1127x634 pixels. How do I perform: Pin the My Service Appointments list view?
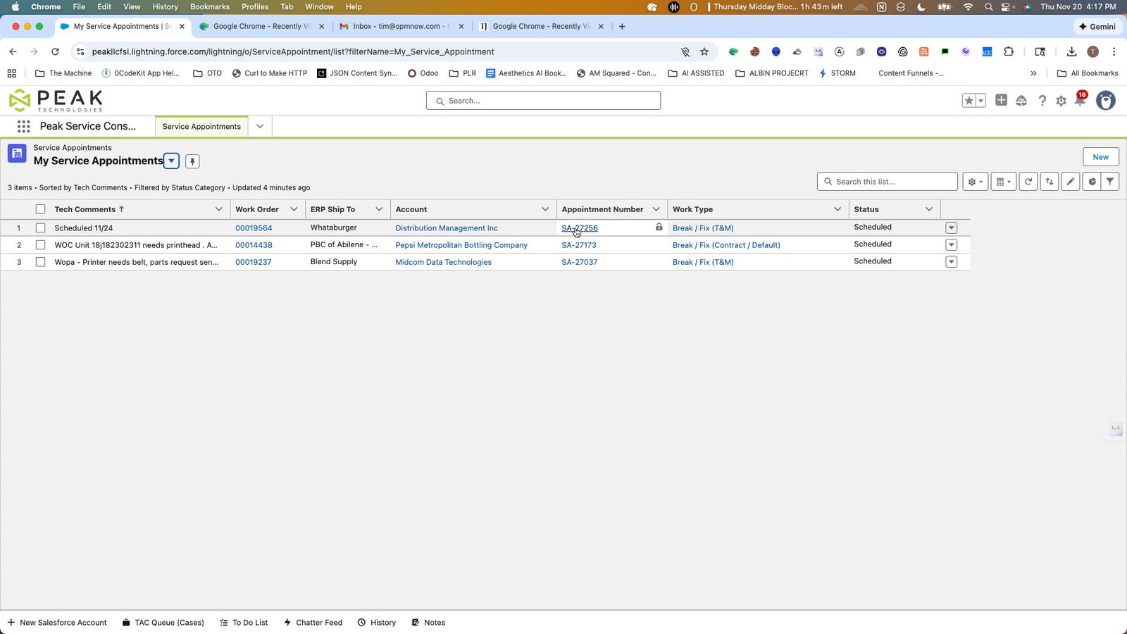192,161
